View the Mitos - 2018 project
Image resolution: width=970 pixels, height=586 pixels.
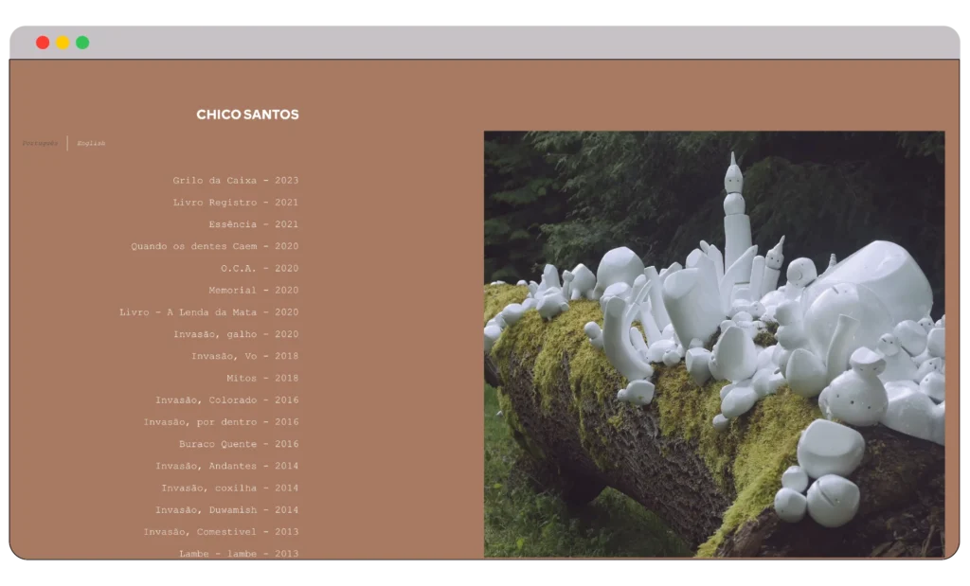tap(261, 378)
